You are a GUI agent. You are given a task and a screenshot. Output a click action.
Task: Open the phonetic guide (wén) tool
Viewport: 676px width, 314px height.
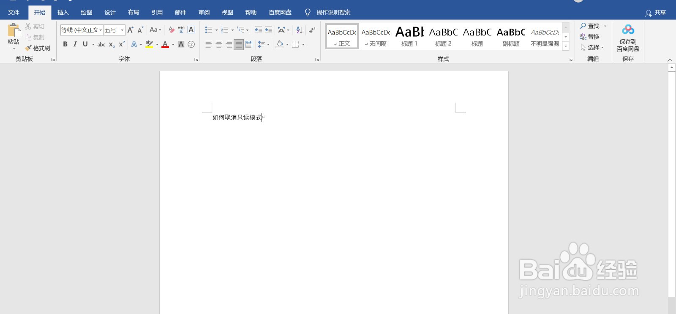pos(181,30)
